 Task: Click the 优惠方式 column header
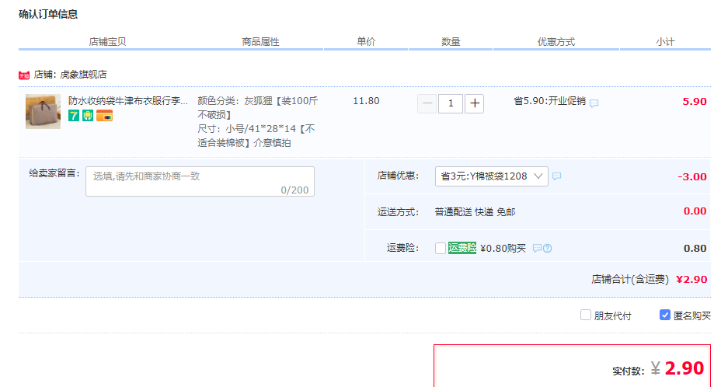pos(556,42)
